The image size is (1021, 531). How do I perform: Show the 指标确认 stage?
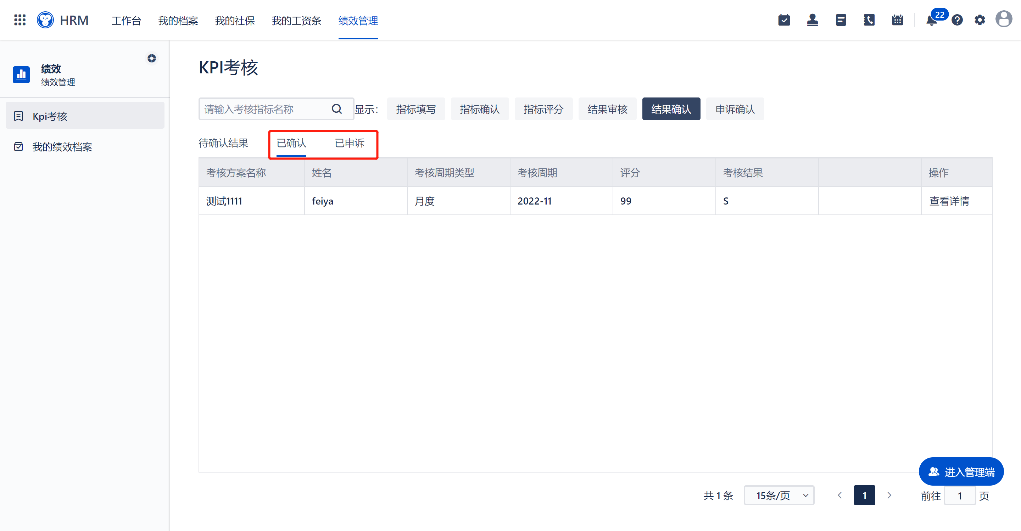tap(480, 109)
